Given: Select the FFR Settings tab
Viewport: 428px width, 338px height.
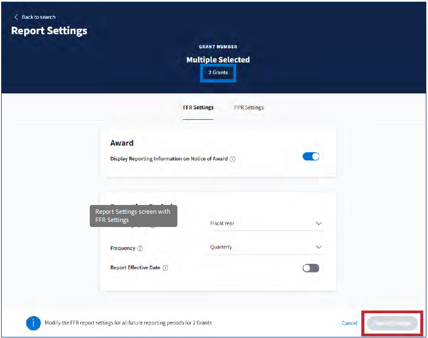Looking at the screenshot, I should (x=198, y=108).
